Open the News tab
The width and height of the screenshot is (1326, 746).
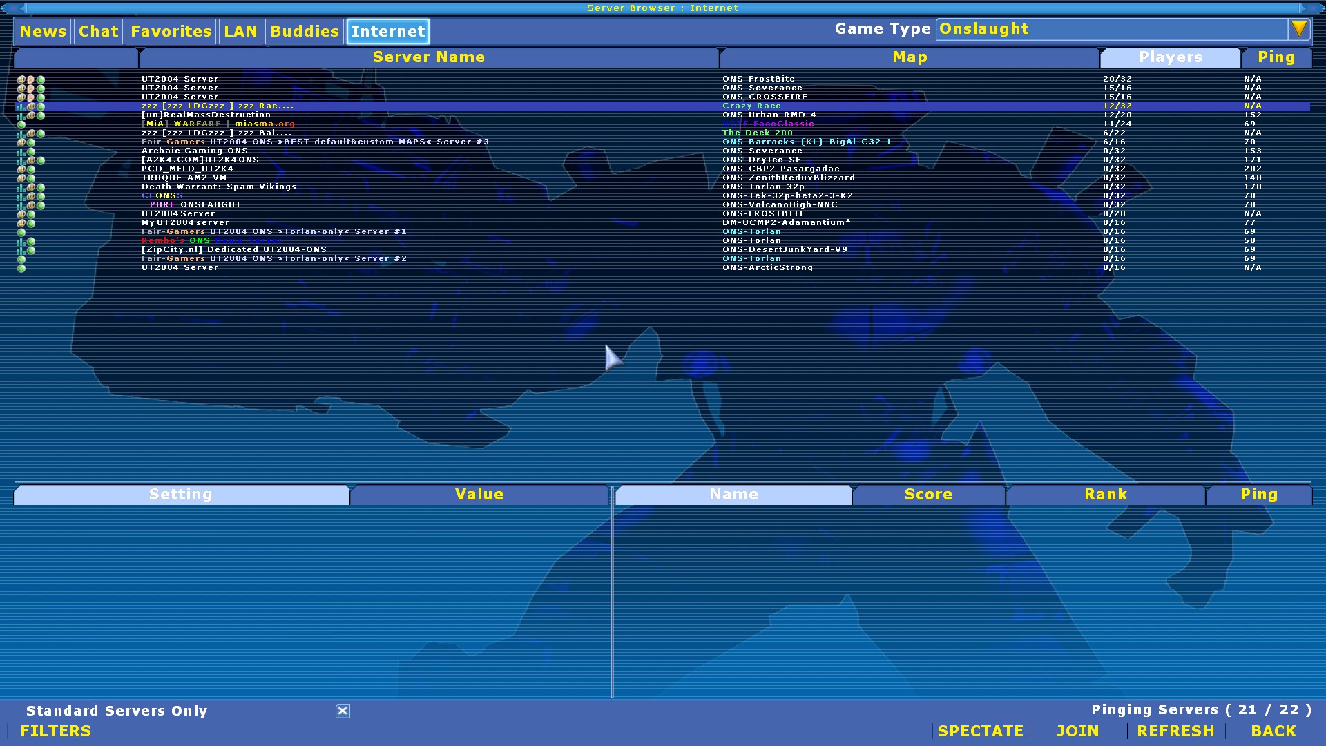(43, 31)
